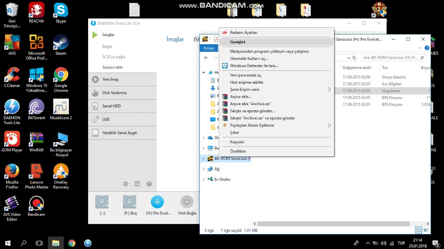Launch BitTorrent from the desktop
444x249 pixels.
click(36, 109)
